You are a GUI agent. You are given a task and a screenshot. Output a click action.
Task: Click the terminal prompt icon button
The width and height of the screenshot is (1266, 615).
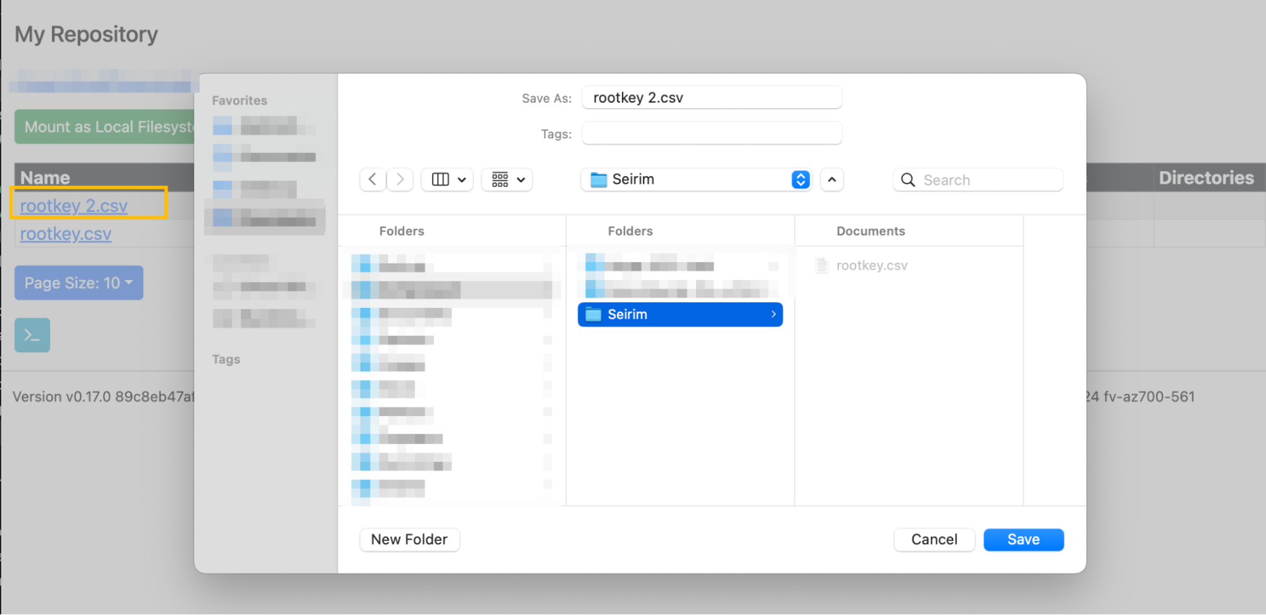point(32,335)
